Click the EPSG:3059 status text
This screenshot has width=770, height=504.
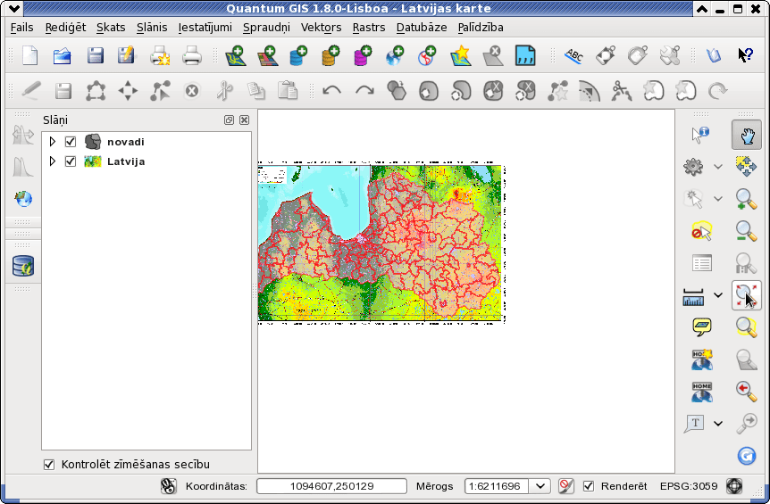point(689,486)
